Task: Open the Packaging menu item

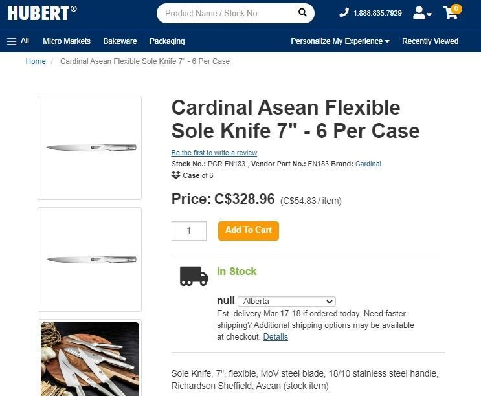Action: coord(167,41)
